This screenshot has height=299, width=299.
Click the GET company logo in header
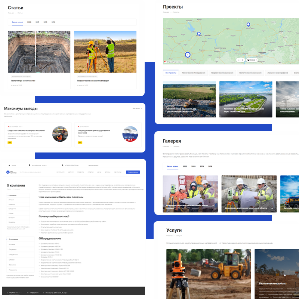(x=9, y=172)
